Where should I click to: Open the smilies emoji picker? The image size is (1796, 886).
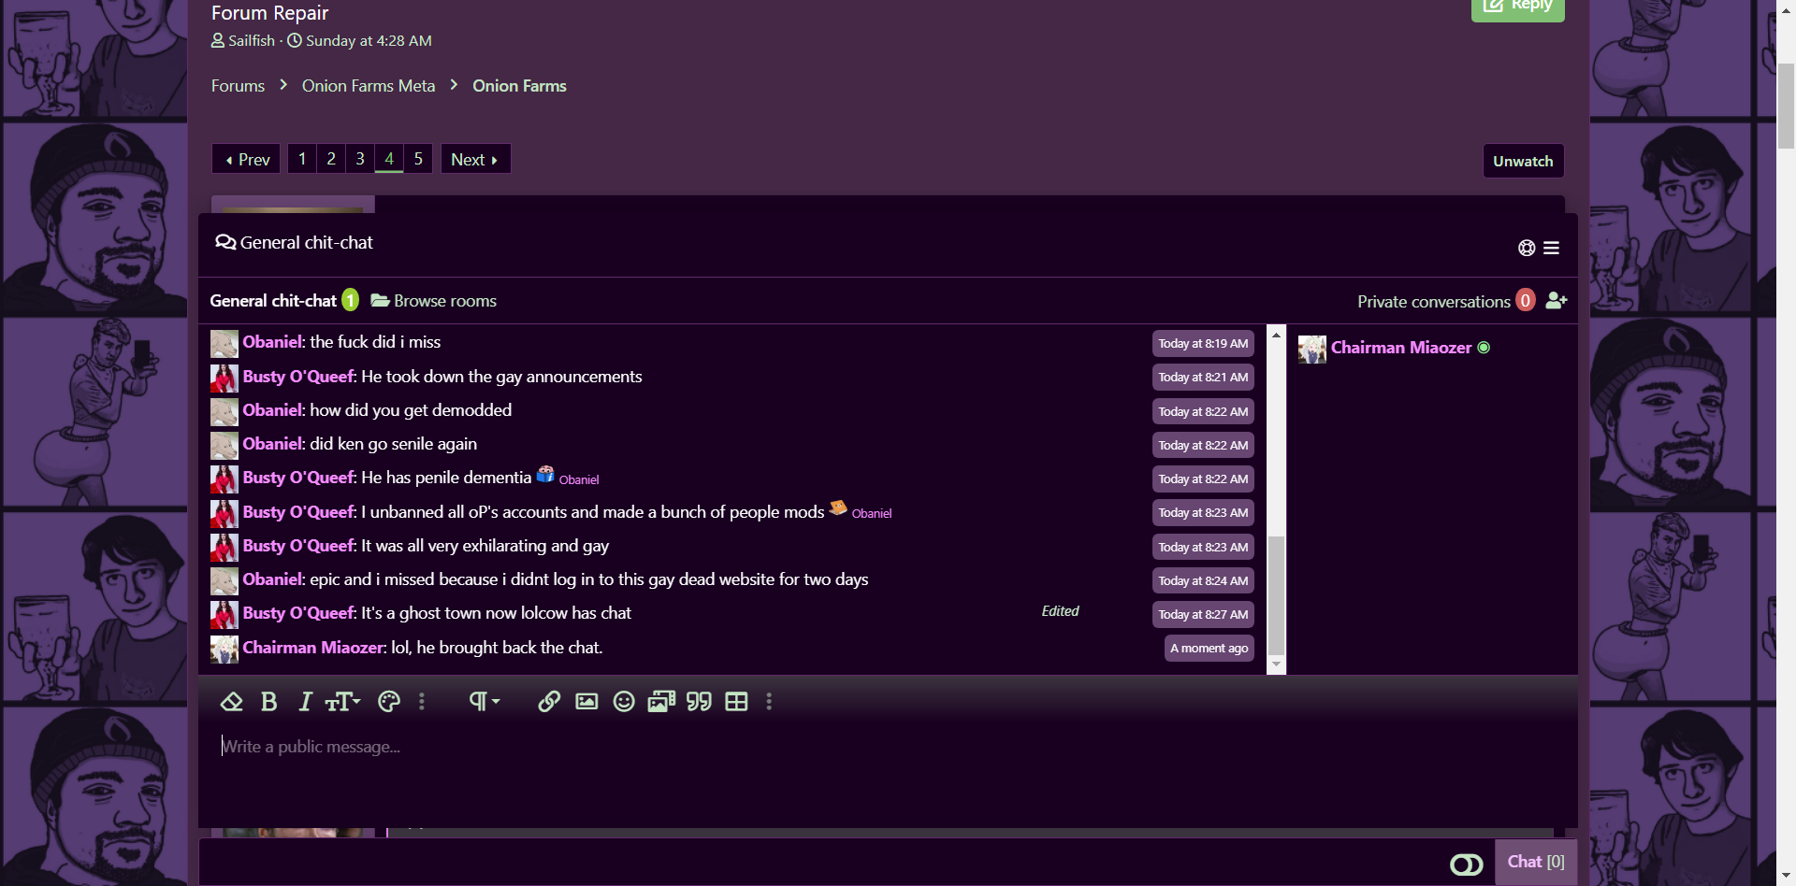[624, 701]
